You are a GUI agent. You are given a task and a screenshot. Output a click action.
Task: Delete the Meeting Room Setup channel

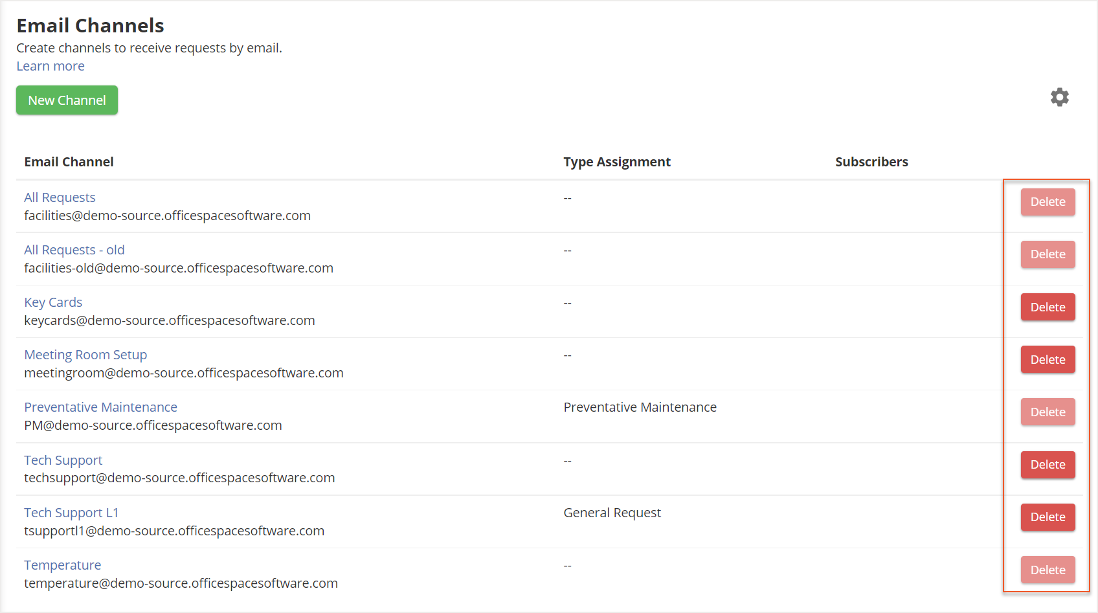pos(1048,359)
